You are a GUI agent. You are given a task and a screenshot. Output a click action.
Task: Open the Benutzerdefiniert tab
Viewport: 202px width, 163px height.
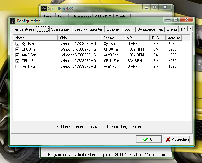(x=150, y=29)
